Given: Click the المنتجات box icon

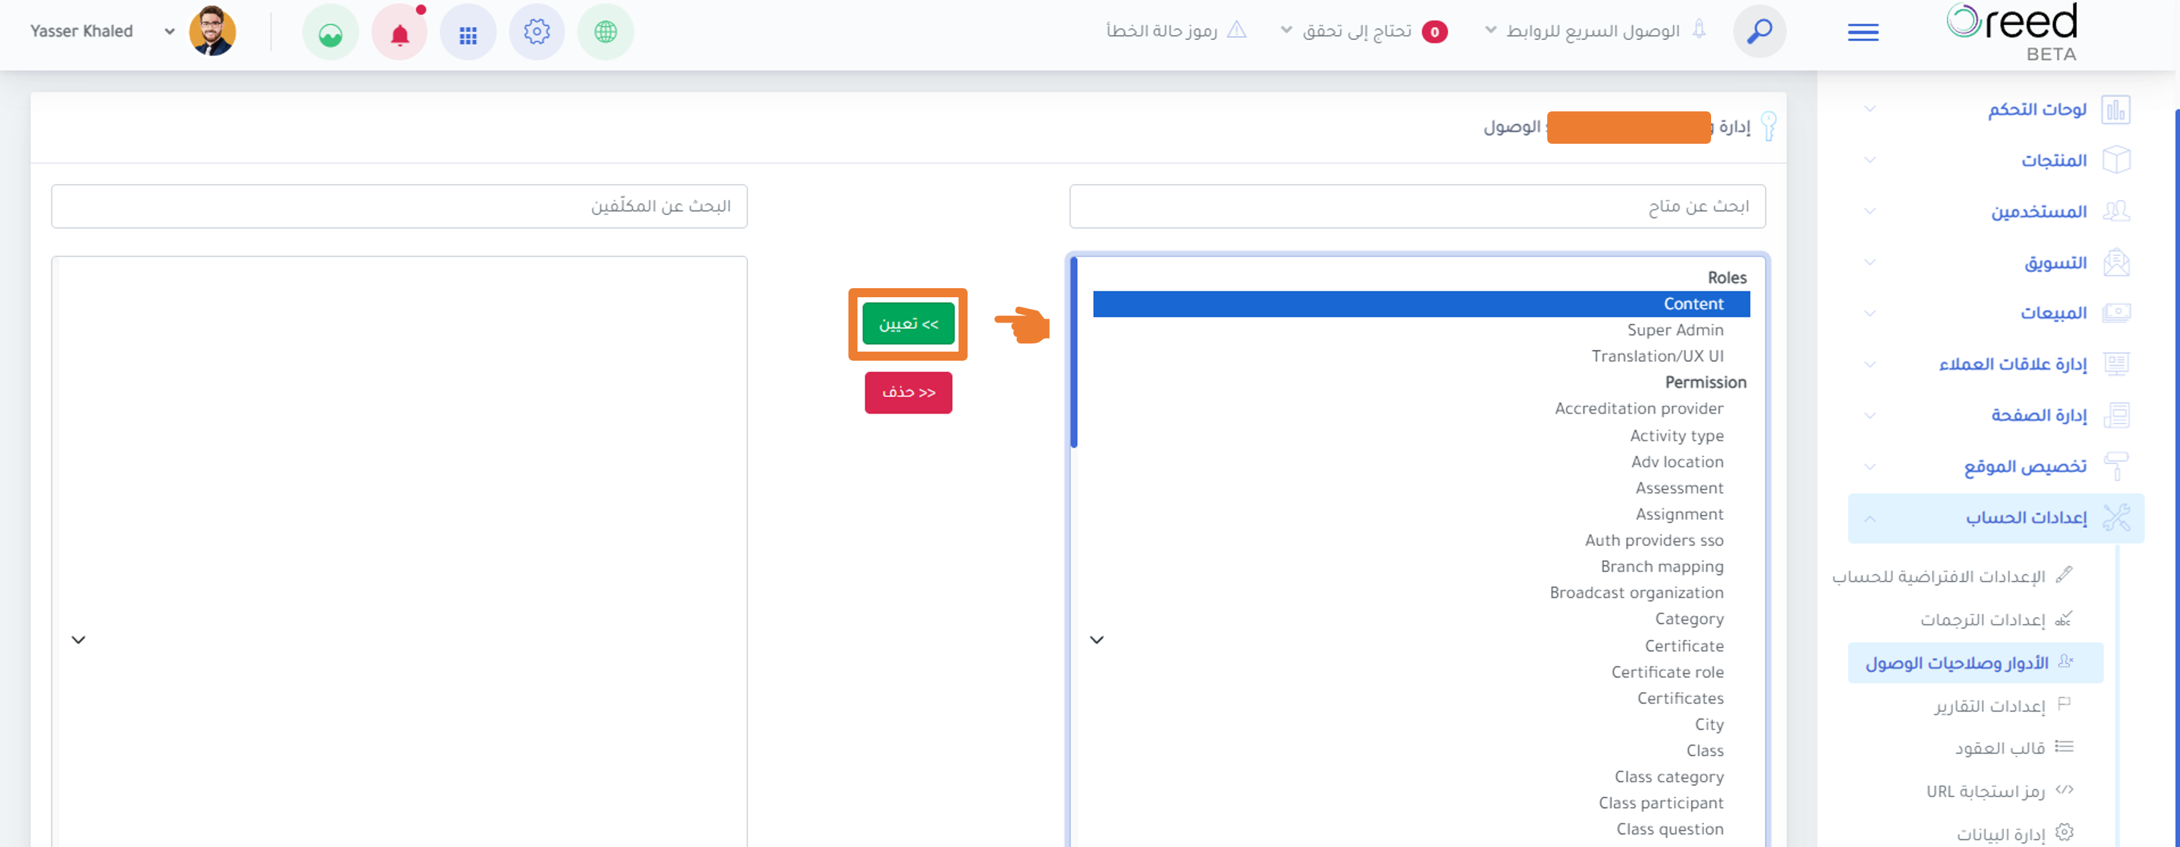Looking at the screenshot, I should (x=2116, y=160).
